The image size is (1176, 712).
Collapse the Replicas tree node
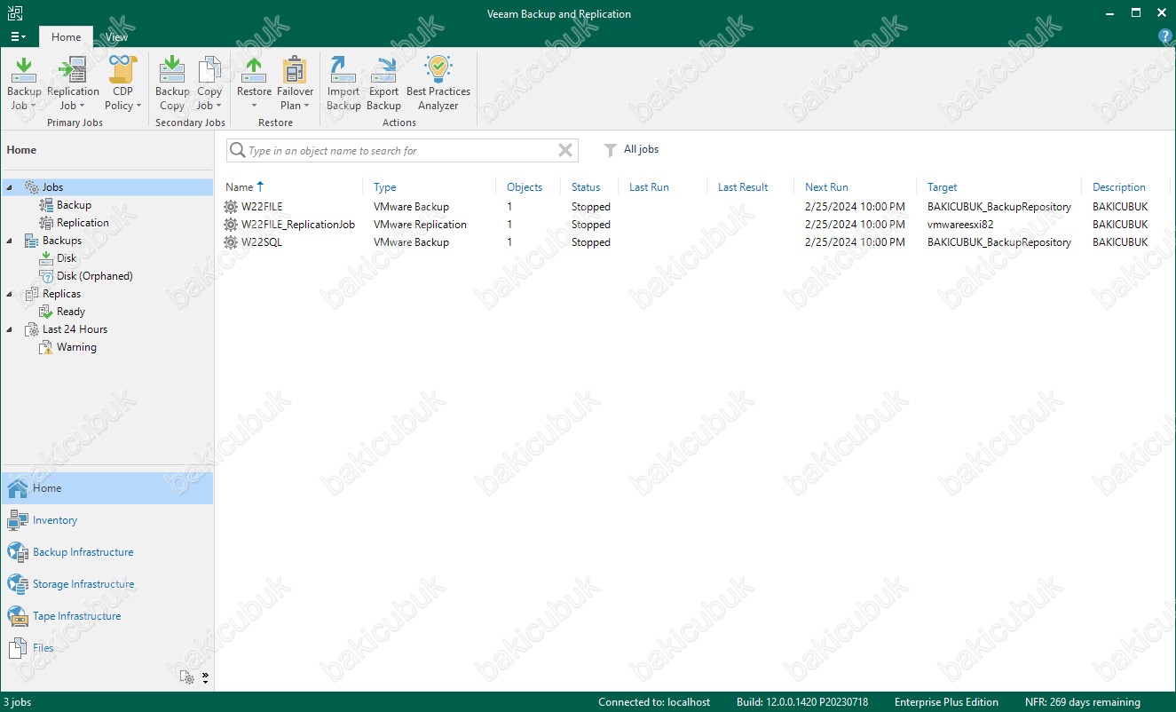[x=10, y=294]
